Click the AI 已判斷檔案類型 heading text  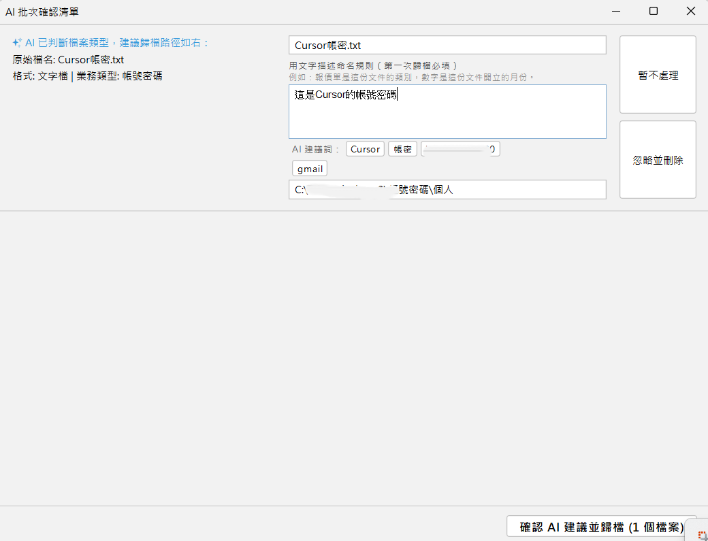coord(116,43)
